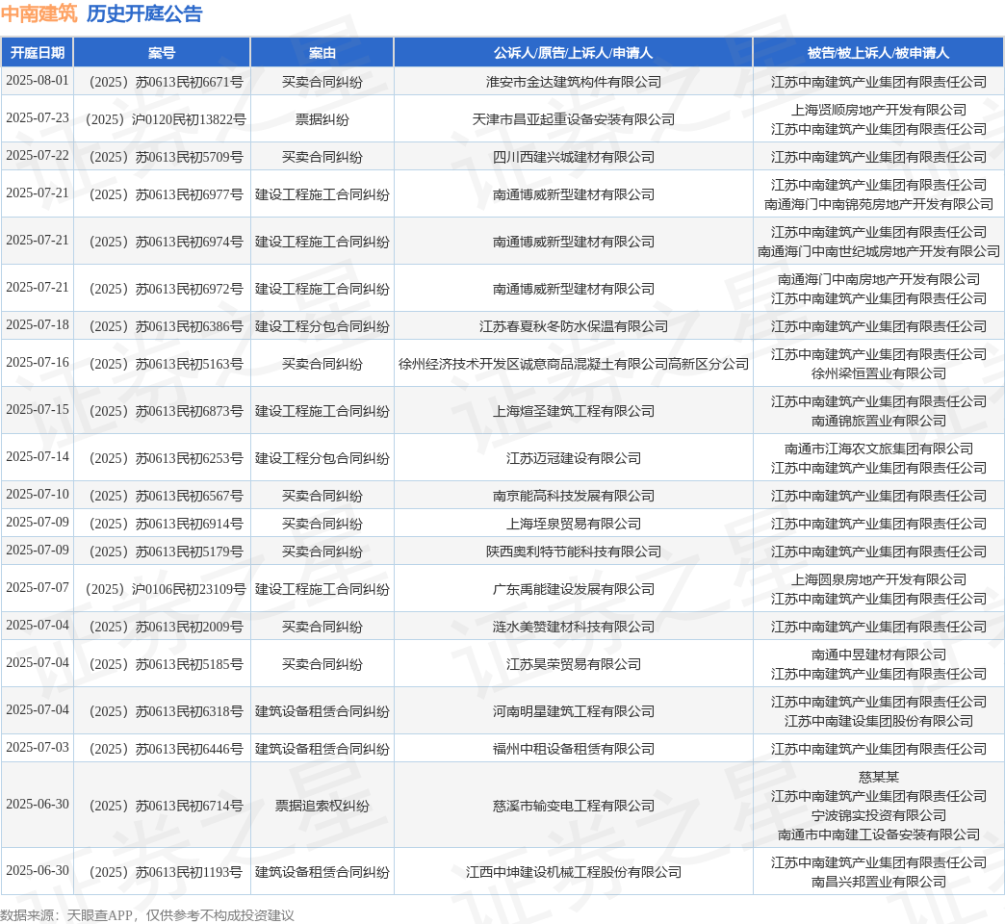
Task: Click the 案由 column header
Action: click(322, 53)
